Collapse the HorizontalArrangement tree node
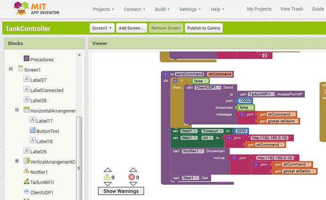The height and width of the screenshot is (200, 326). click(17, 109)
